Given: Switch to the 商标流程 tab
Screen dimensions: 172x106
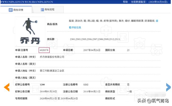Looking at the screenshot, I should (48, 9).
